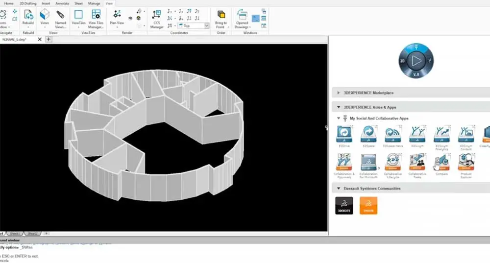Click the highlighted blue window icon in Windows group
Viewport: 490px width, 263px height.
[256, 19]
